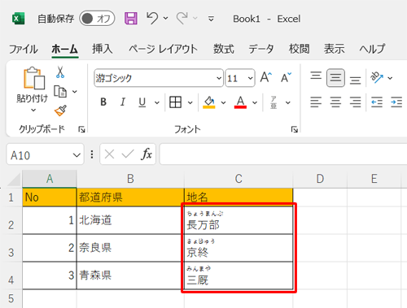
Task: Switch to the ヘルプ tab
Action: tap(372, 49)
